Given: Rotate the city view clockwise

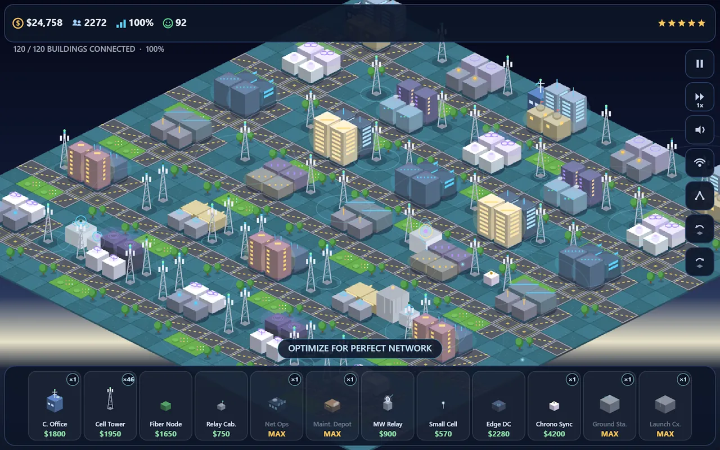Looking at the screenshot, I should click(700, 262).
